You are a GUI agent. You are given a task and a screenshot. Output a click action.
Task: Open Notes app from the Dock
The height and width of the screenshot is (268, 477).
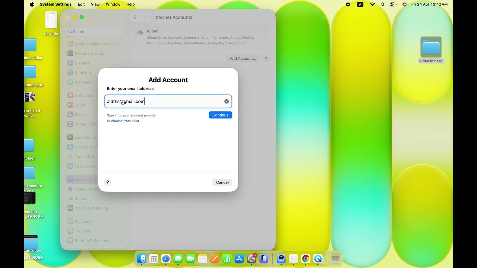[x=202, y=259]
